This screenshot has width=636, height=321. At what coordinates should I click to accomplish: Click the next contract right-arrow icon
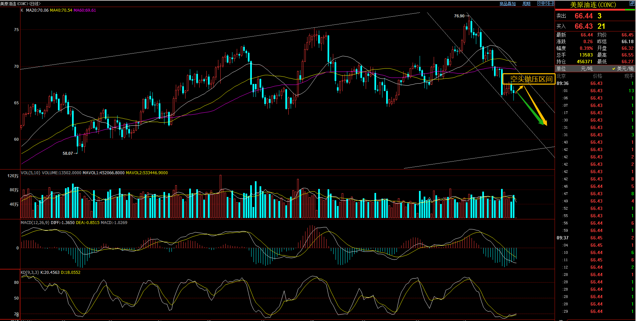pos(546,3)
